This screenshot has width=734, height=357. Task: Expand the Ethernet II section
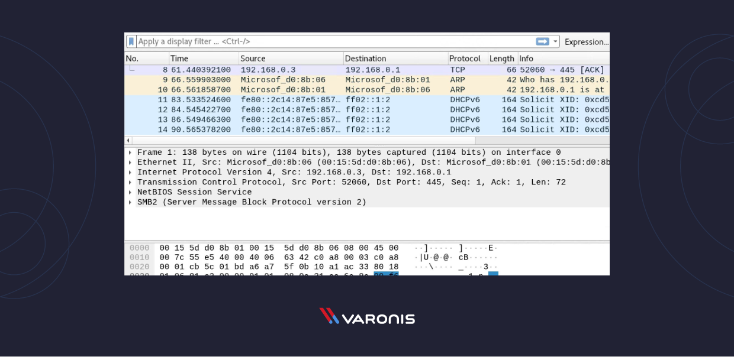130,162
